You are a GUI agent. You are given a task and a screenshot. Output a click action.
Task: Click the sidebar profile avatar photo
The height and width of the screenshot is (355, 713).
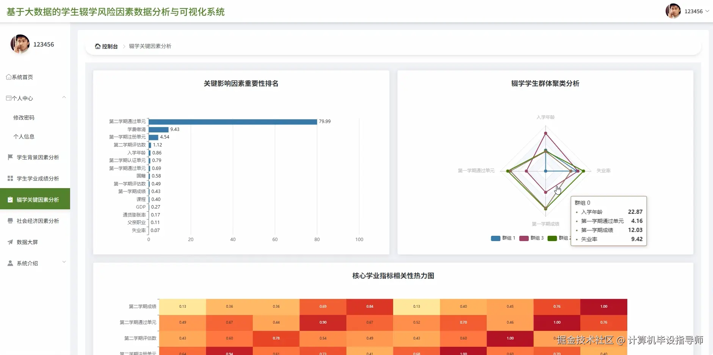[x=20, y=44]
